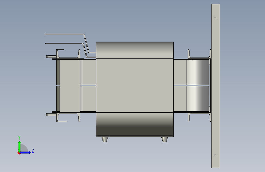Click the blue Z axis arrow of triad
This screenshot has height=172, width=265.
click(x=25, y=152)
